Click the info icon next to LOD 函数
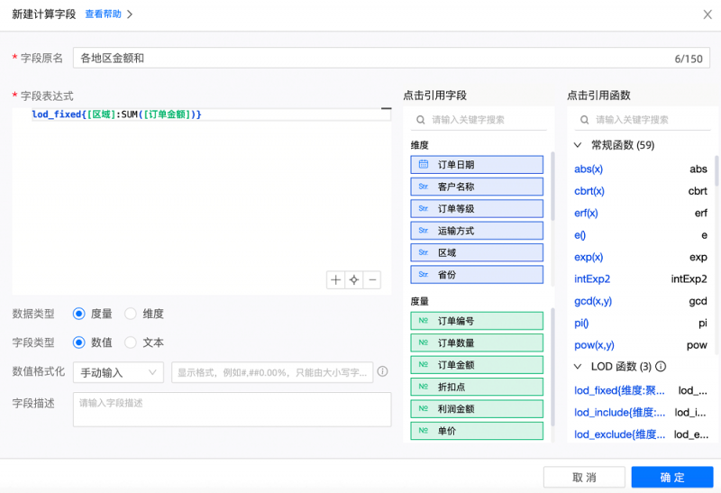The width and height of the screenshot is (721, 493). (x=661, y=367)
